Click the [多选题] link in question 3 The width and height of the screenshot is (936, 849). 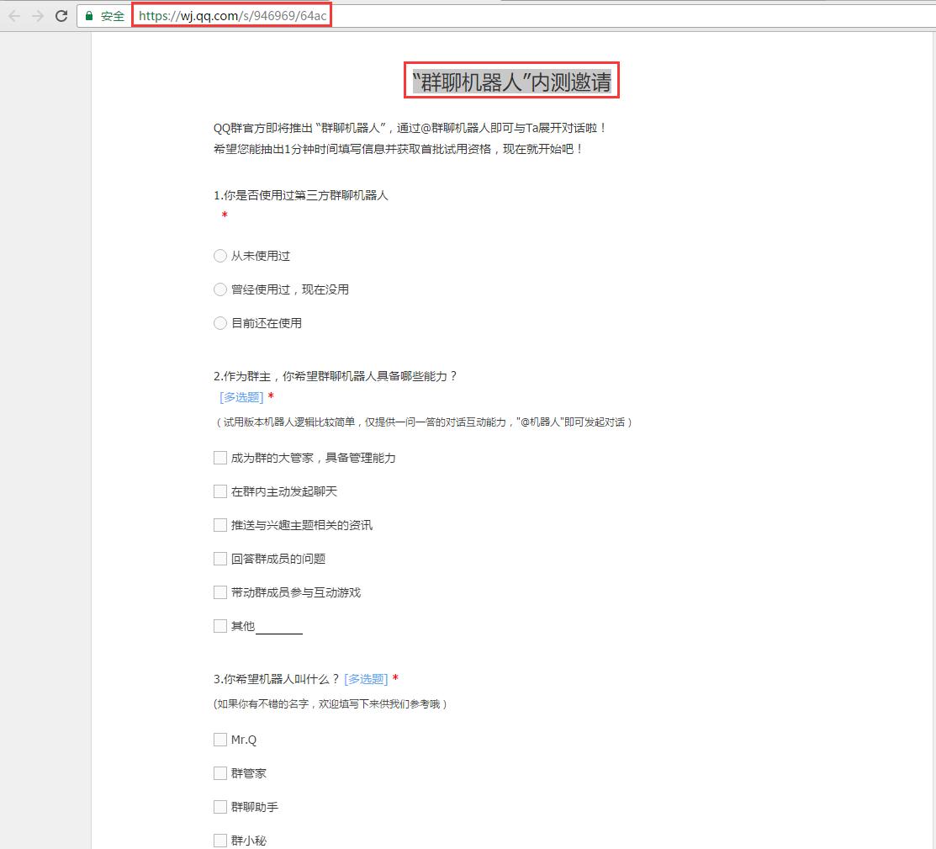point(366,679)
